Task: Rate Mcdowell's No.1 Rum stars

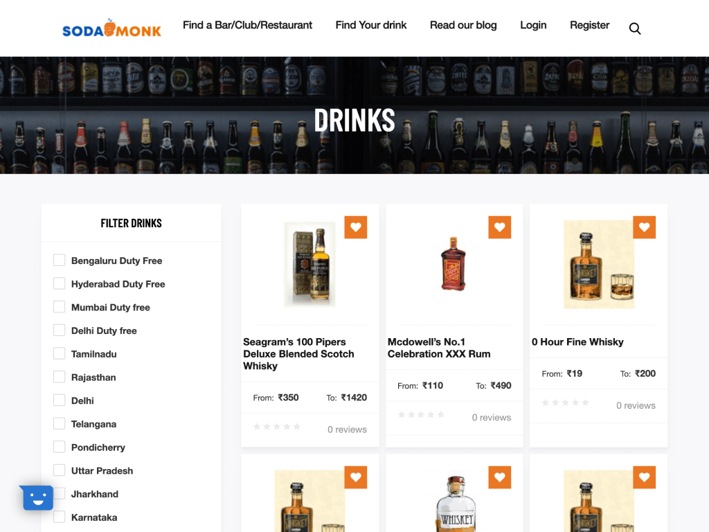Action: (x=421, y=414)
